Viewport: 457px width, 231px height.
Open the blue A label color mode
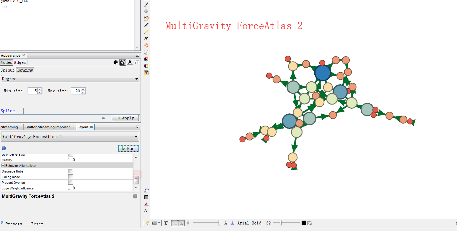coord(233,223)
